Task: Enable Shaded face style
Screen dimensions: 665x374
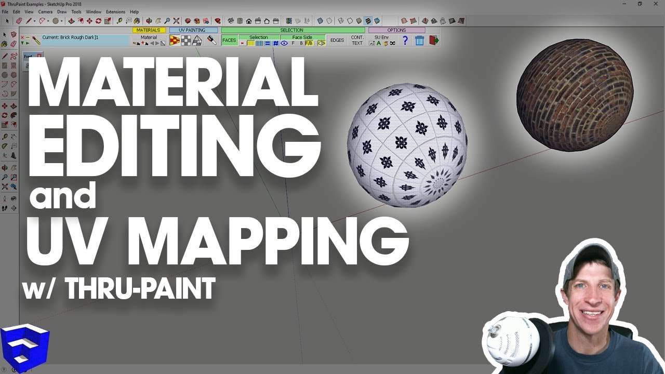Action: [x=359, y=21]
